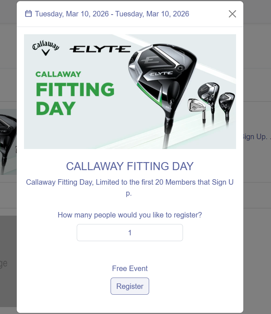The width and height of the screenshot is (271, 314).
Task: Click the green CALLAWAY word in banner
Action: pos(58,74)
